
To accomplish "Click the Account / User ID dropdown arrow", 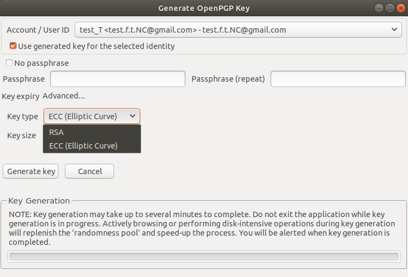I will coord(394,29).
